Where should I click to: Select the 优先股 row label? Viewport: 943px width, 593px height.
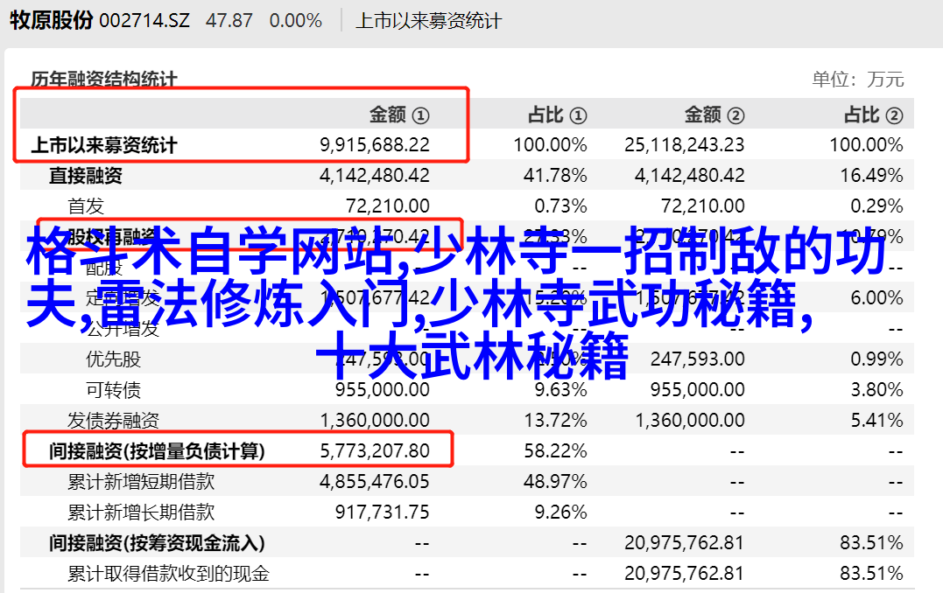(113, 359)
